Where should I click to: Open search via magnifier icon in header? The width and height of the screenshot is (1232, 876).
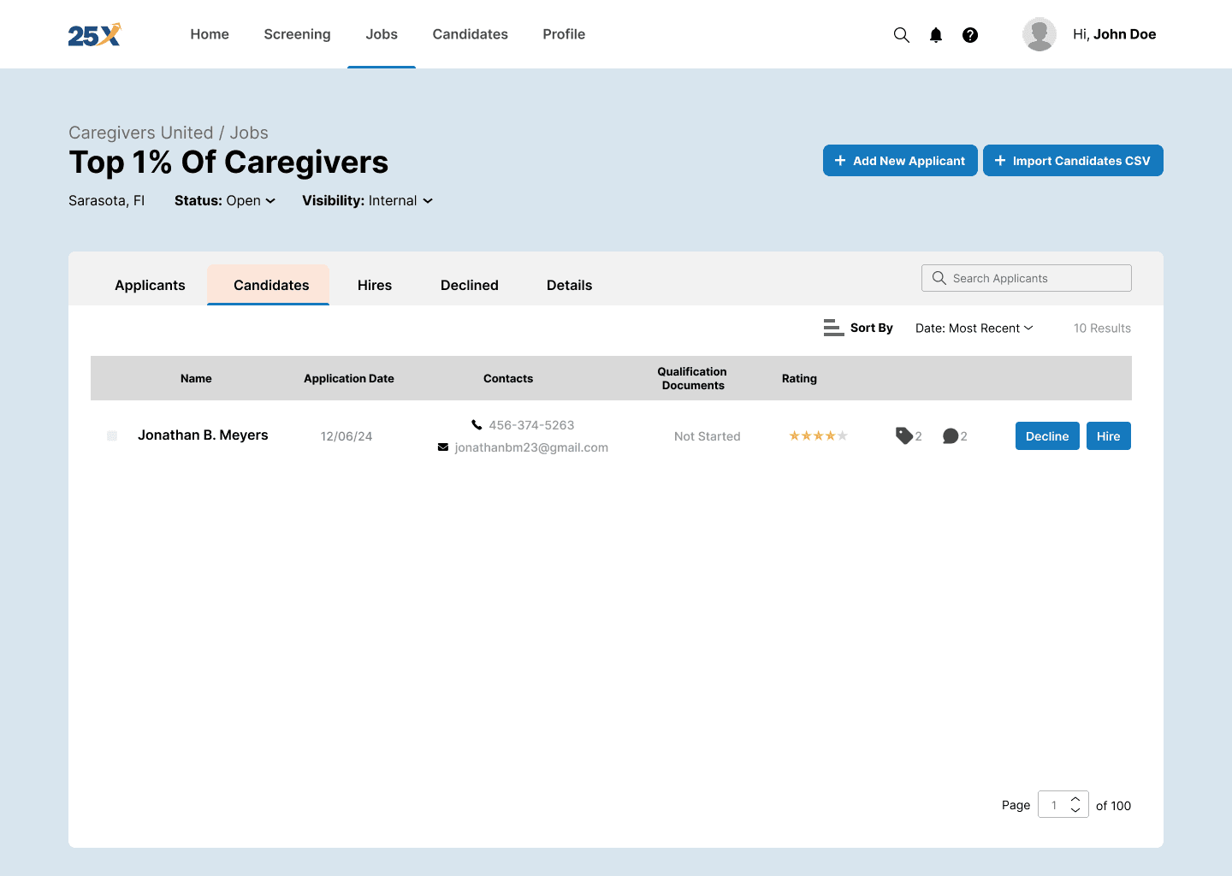901,35
